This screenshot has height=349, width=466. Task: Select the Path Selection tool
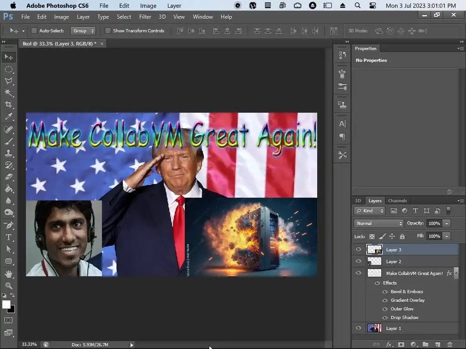pyautogui.click(x=9, y=249)
